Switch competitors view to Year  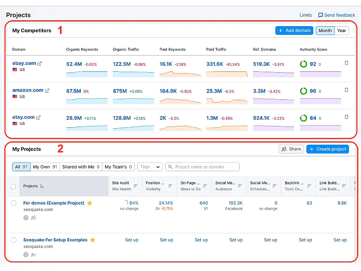342,30
